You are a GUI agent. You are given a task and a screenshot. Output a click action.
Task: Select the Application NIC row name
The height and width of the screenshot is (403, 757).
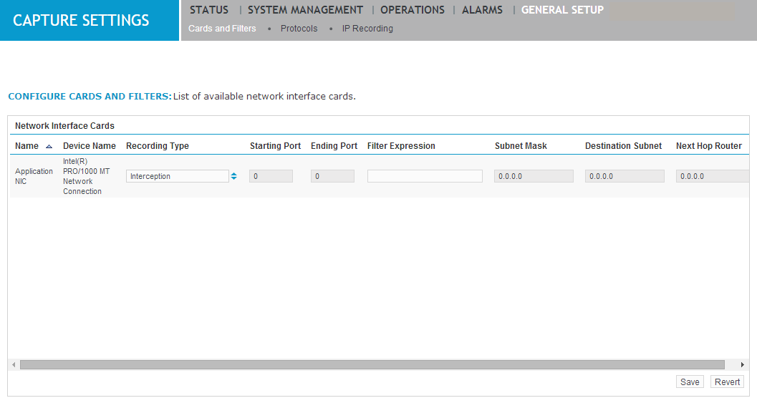(34, 176)
